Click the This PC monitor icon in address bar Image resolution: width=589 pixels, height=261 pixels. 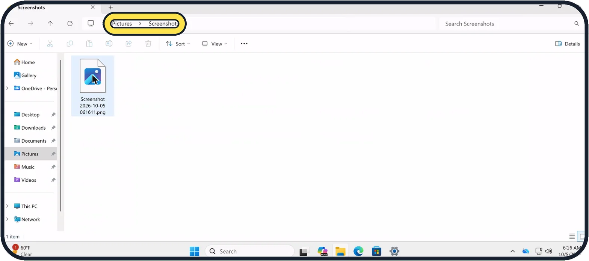tap(91, 24)
